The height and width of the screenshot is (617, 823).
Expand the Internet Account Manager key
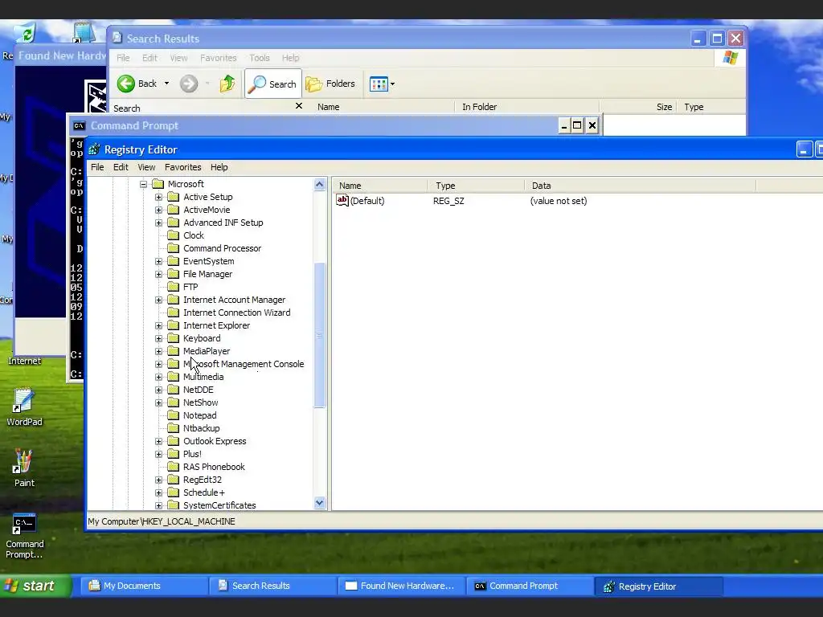pos(158,300)
